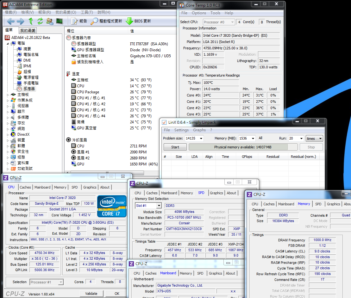Open the Graphs menu in LinX
Viewport: 351px width, 298px height.
click(199, 130)
